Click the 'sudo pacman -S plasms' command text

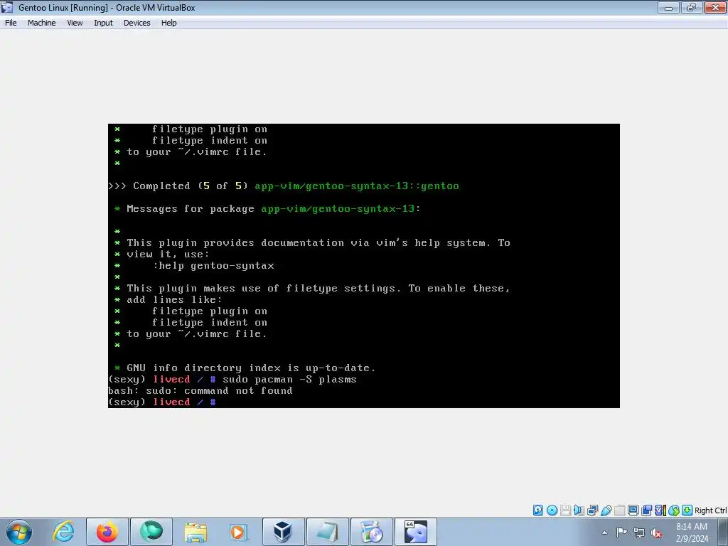click(289, 380)
